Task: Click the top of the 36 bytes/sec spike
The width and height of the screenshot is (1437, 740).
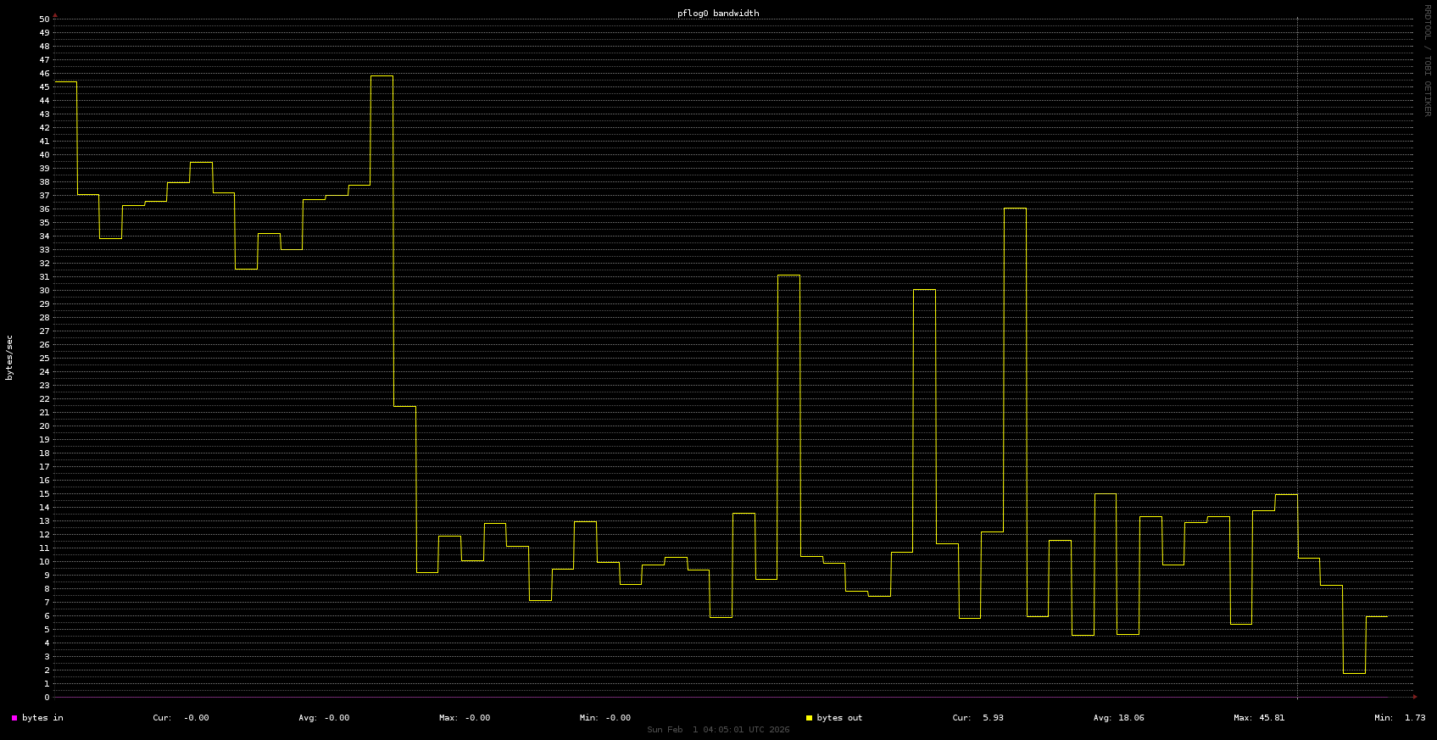Action: pos(1015,209)
